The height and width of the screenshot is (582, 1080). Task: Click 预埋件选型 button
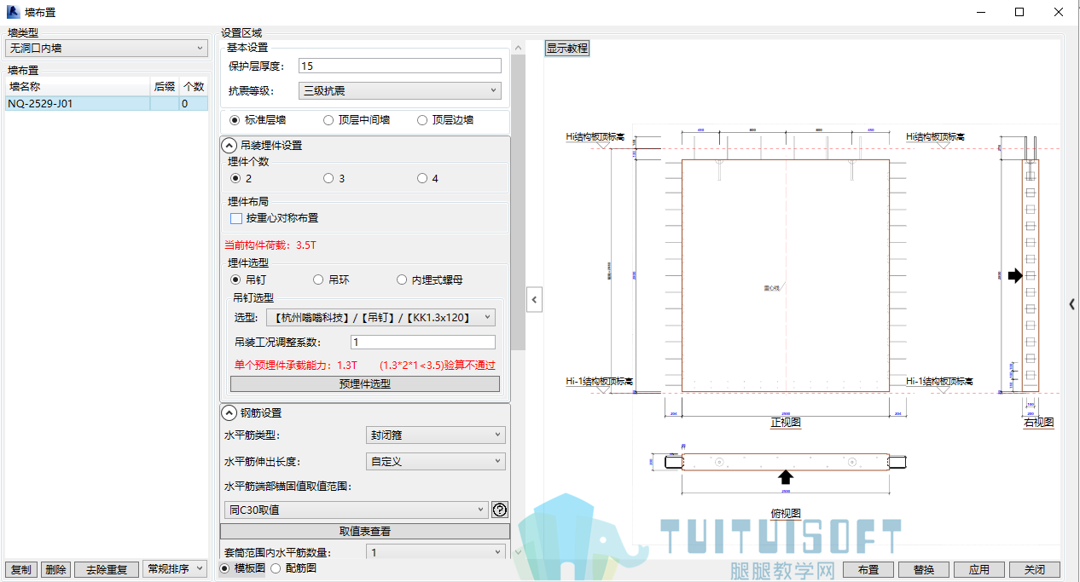click(365, 383)
